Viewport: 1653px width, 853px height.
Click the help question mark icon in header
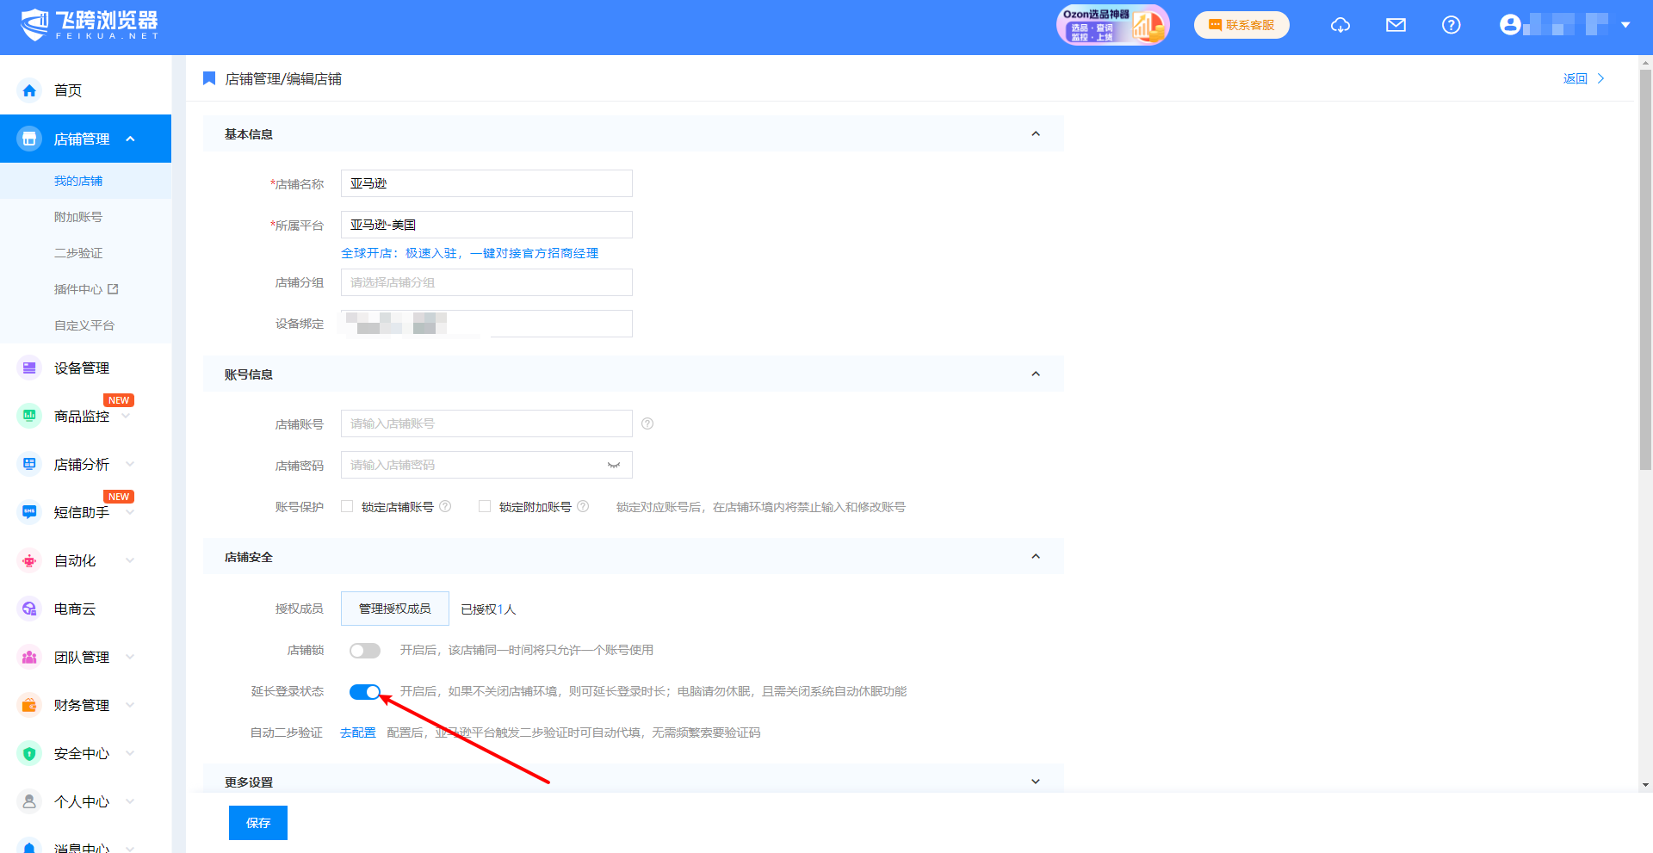(1451, 25)
